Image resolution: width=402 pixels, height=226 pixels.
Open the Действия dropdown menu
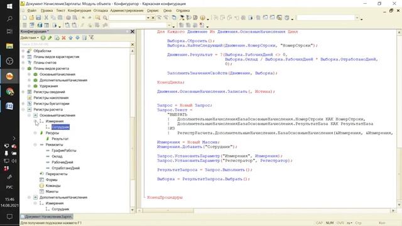pos(30,38)
